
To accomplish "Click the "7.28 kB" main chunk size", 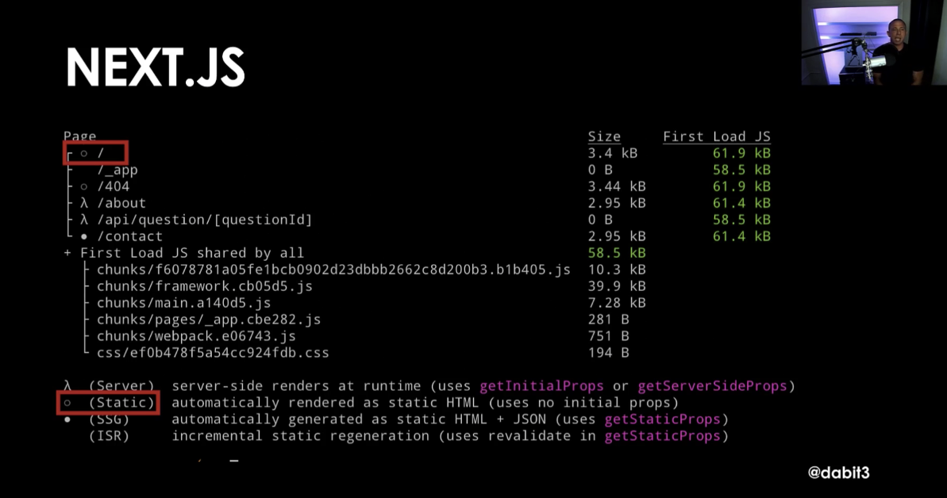I will coord(617,303).
